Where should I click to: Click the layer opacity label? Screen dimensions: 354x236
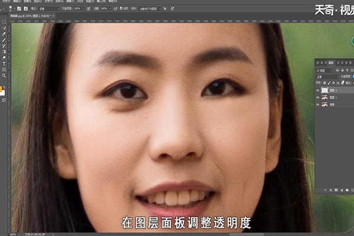[345, 77]
